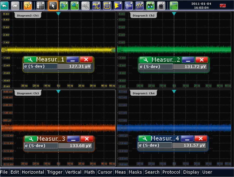Select the arrow selection tool
This screenshot has width=234, height=177.
click(53, 5)
